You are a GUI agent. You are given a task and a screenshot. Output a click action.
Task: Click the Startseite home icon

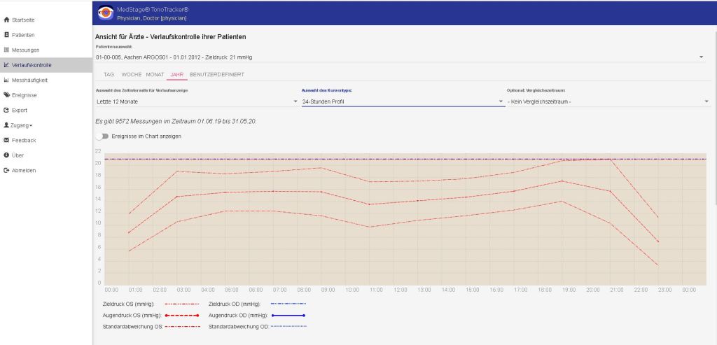(x=6, y=20)
